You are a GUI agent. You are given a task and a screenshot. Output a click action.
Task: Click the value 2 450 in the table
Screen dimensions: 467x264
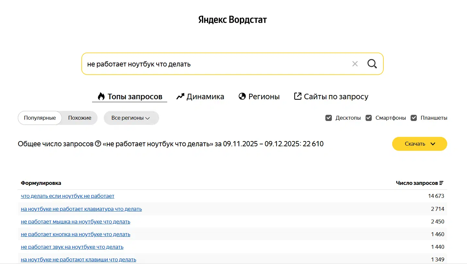click(438, 222)
